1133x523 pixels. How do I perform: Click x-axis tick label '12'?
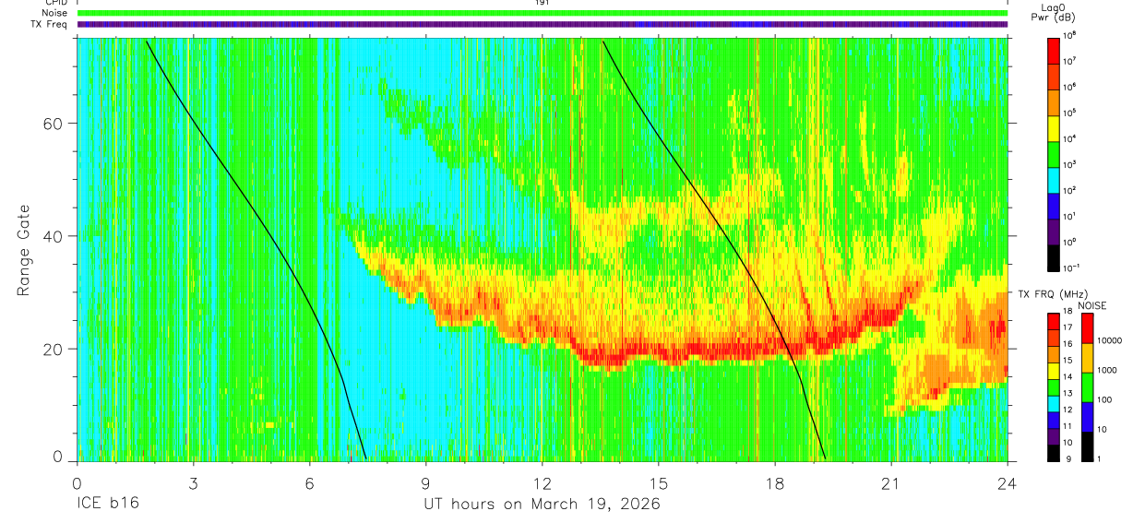pos(543,483)
